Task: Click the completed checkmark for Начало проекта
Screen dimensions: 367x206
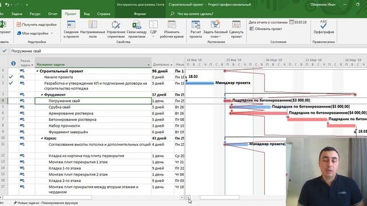Action: coord(11,77)
